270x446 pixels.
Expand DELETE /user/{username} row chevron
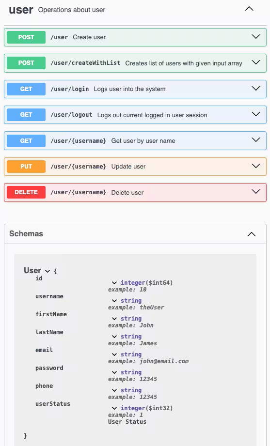(256, 192)
